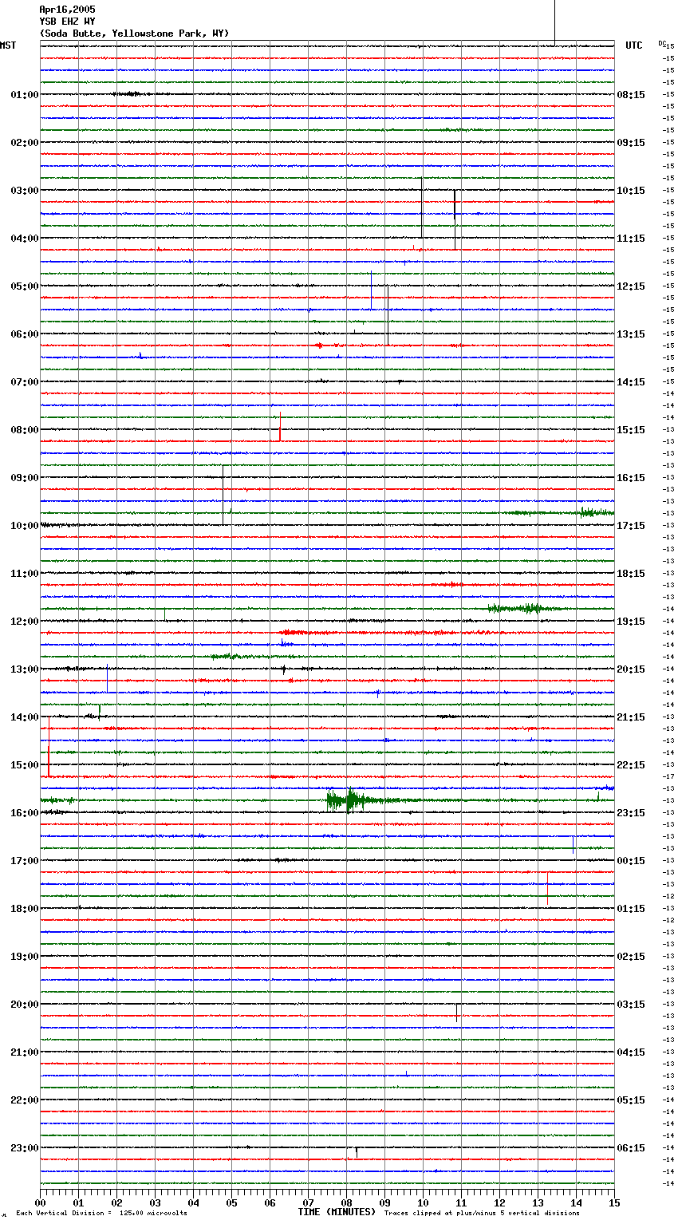Select the 06:00 MST row label
Screen dimensions: 678x1224
tap(25, 334)
